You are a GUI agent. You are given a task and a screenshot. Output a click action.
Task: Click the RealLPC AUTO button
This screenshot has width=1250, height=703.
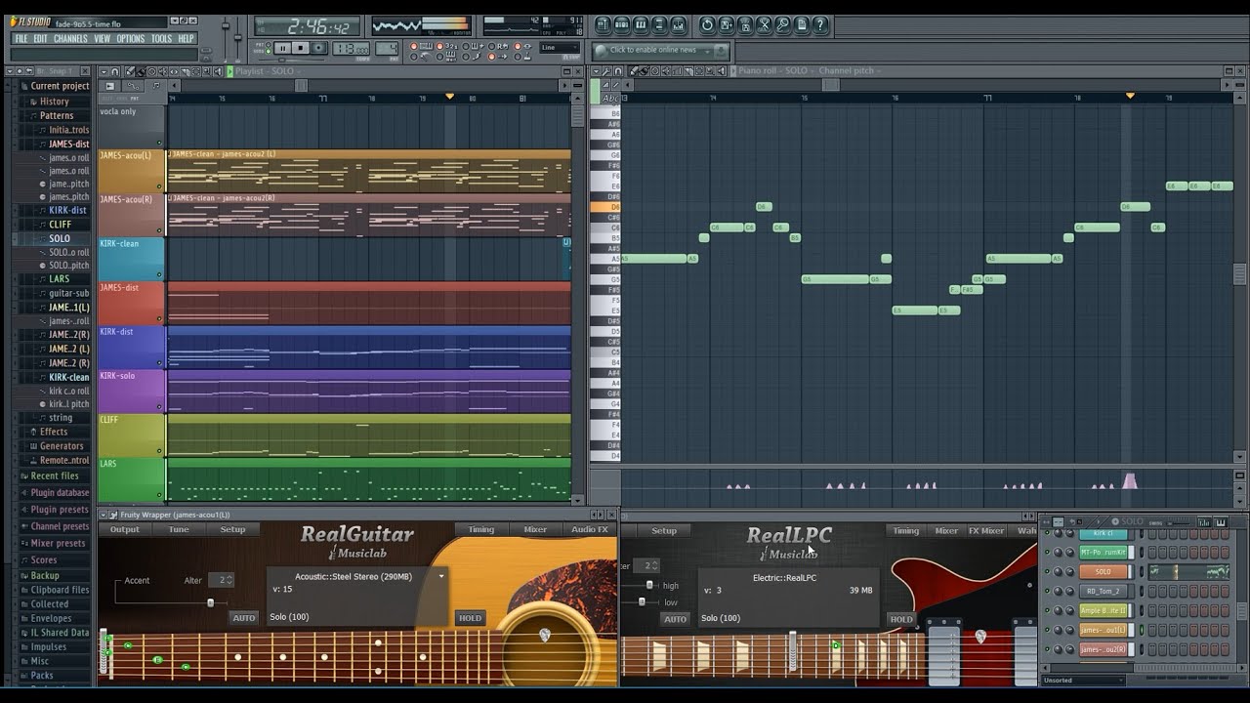tap(676, 619)
